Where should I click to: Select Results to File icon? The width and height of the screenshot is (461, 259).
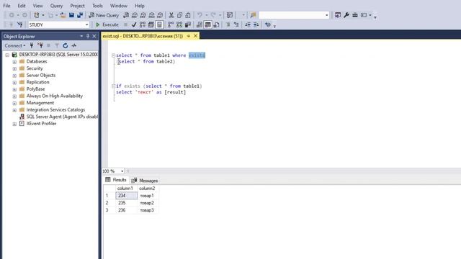click(x=216, y=24)
